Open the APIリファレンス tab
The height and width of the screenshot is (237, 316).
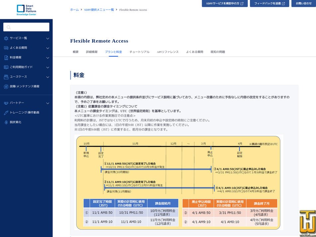[x=168, y=52]
